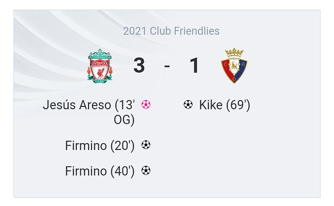Viewport: 334px width, 206px height.
Task: Open the 2021 Club Friendlies competition title
Action: click(171, 31)
